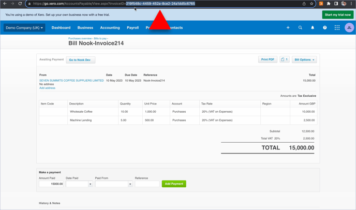Screen dimensions: 356x210
Task: Open Xero search magnifier icon
Action: point(300,28)
